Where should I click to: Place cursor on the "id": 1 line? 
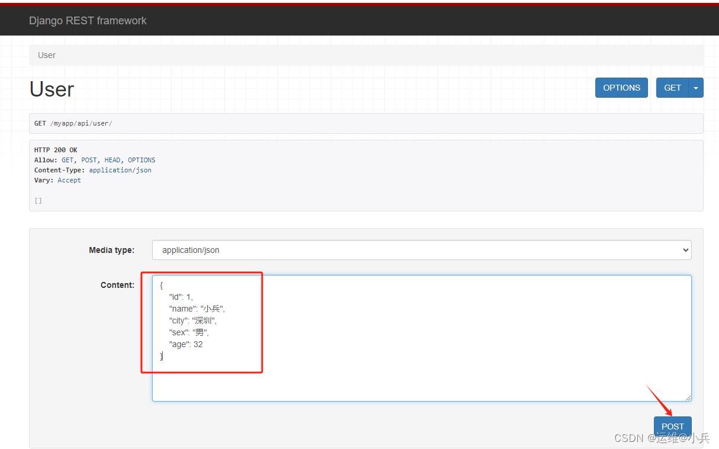tap(181, 297)
